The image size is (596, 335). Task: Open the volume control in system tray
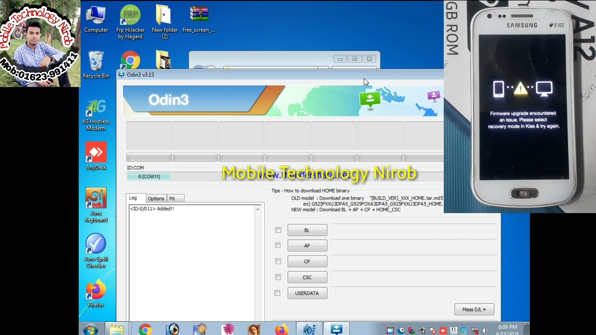pyautogui.click(x=485, y=330)
